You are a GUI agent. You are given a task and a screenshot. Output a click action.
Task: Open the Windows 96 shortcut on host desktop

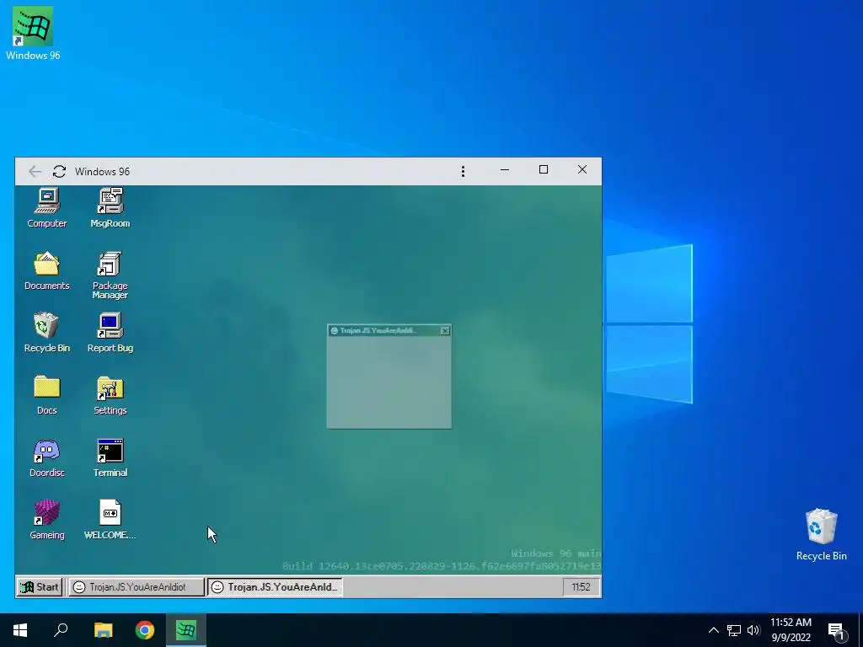(33, 33)
